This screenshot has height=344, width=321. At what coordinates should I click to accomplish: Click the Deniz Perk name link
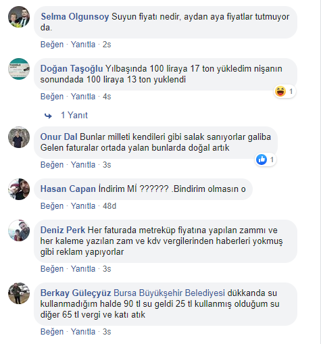63,230
